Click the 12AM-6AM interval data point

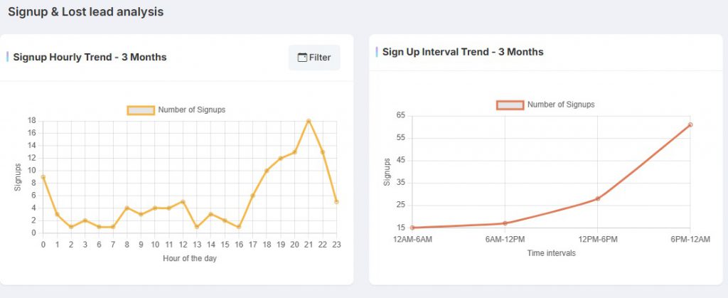click(412, 228)
